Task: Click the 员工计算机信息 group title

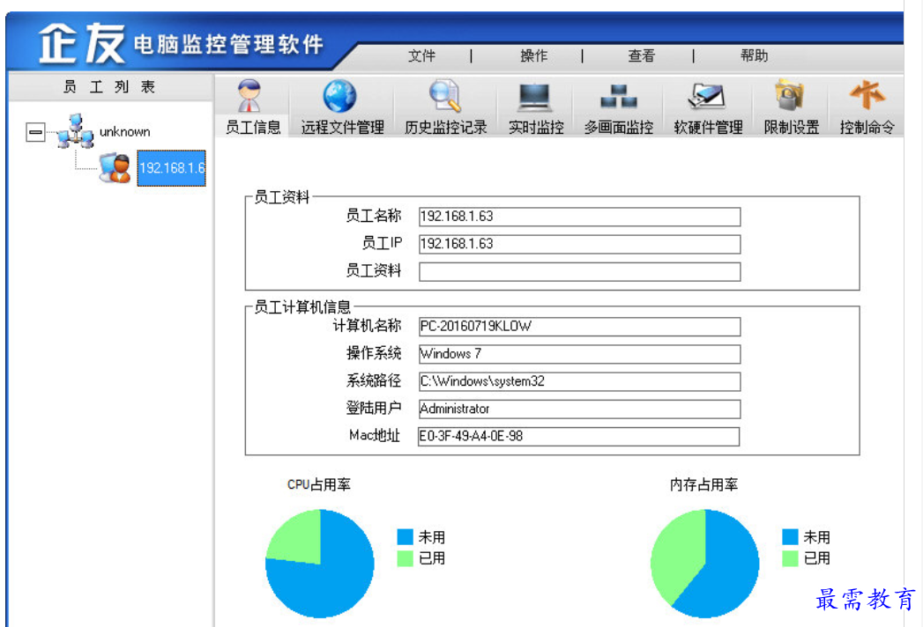Action: tap(301, 306)
